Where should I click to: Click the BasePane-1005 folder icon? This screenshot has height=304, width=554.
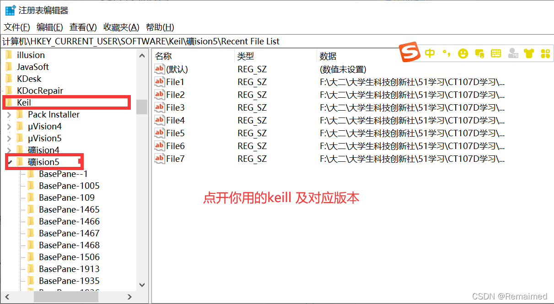point(31,186)
